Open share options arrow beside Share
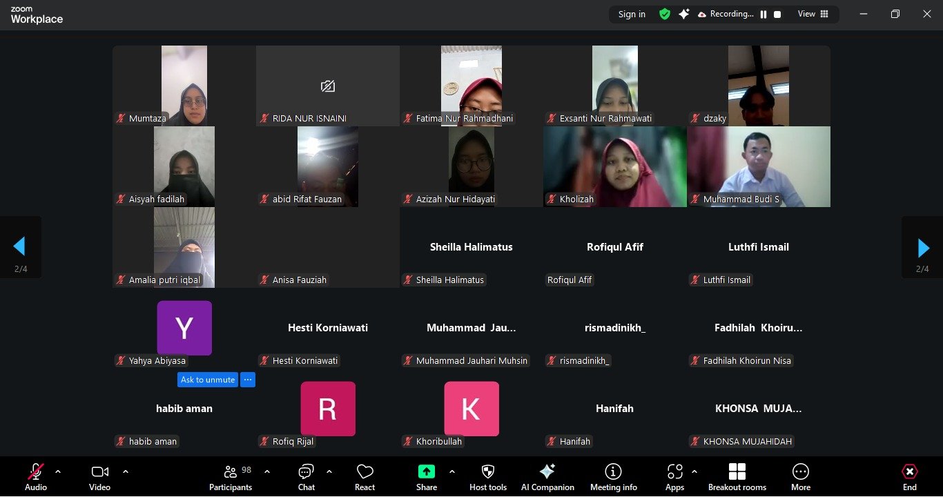Viewport: 943px width, 497px height. pyautogui.click(x=452, y=471)
